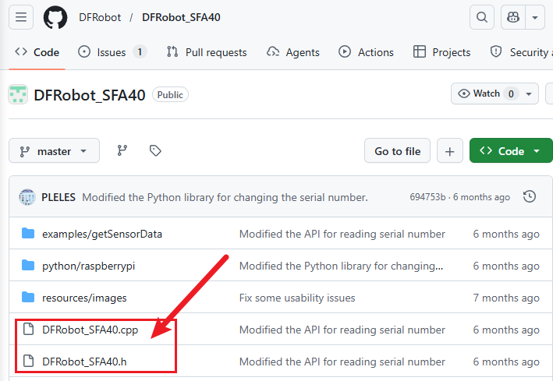Open commit hash 694753b
The image size is (553, 381).
[x=427, y=197]
